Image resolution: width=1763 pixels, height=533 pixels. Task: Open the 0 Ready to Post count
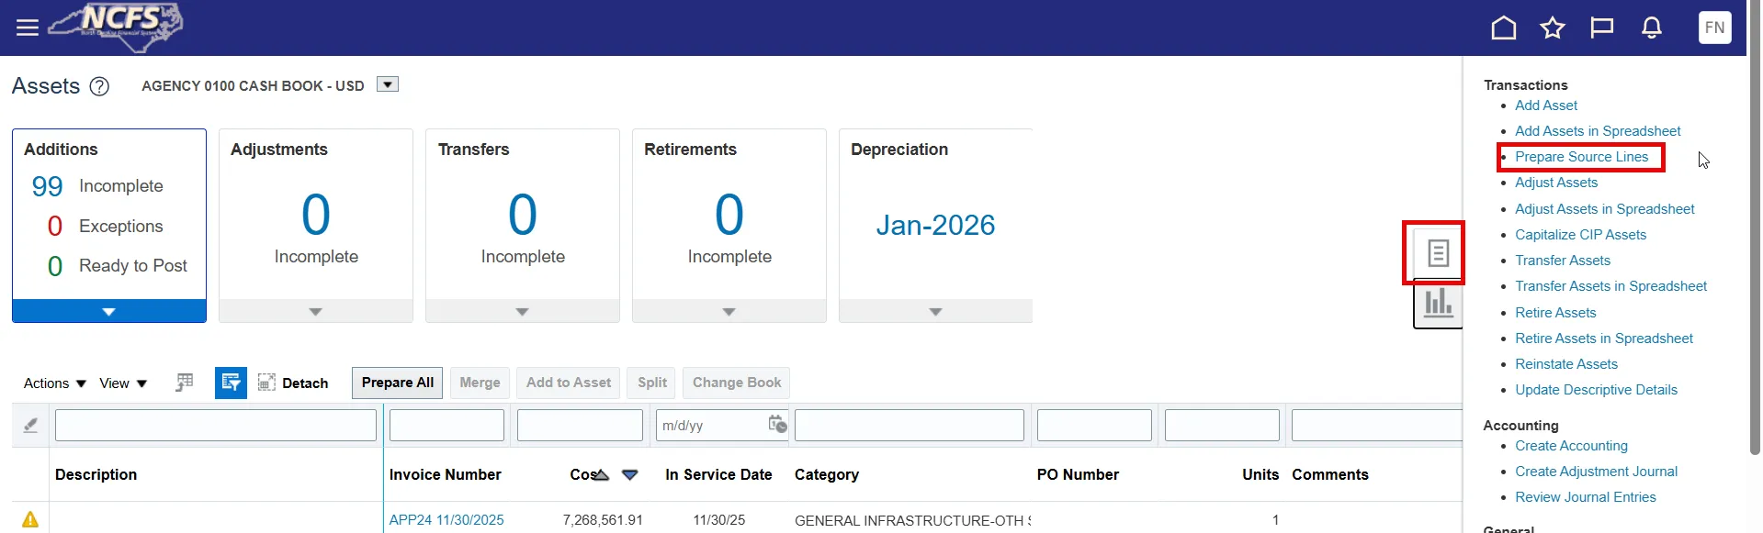55,266
